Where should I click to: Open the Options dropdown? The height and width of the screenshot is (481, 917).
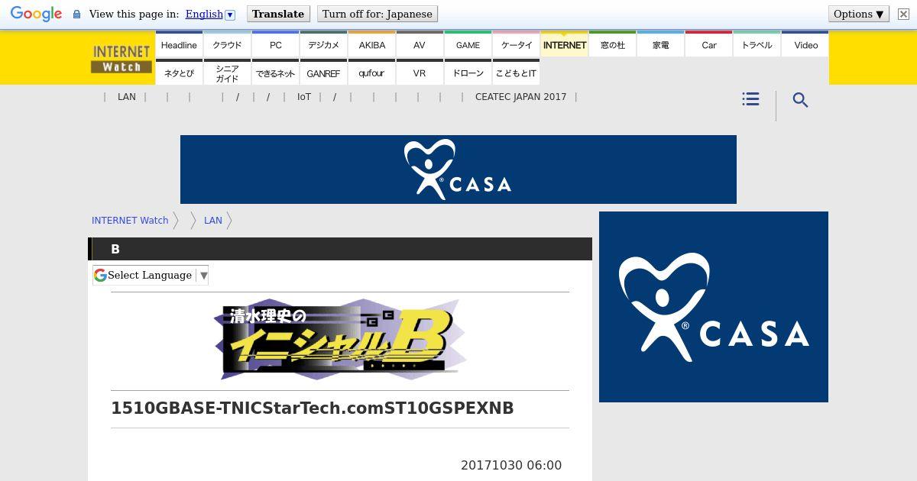pos(859,14)
